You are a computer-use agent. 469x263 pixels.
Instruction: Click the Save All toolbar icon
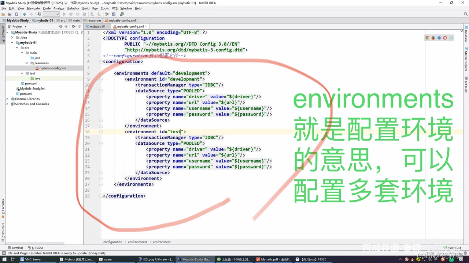coord(10,14)
